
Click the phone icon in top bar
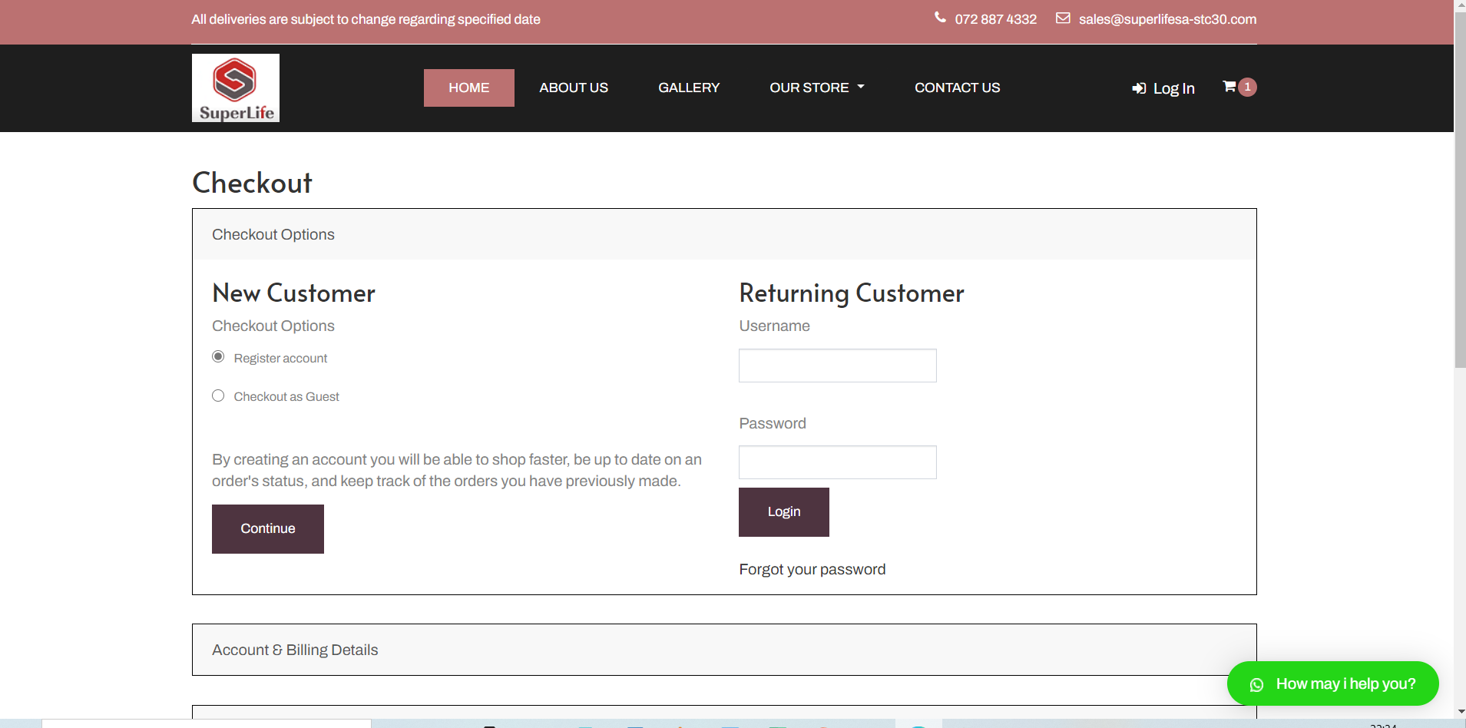point(940,18)
